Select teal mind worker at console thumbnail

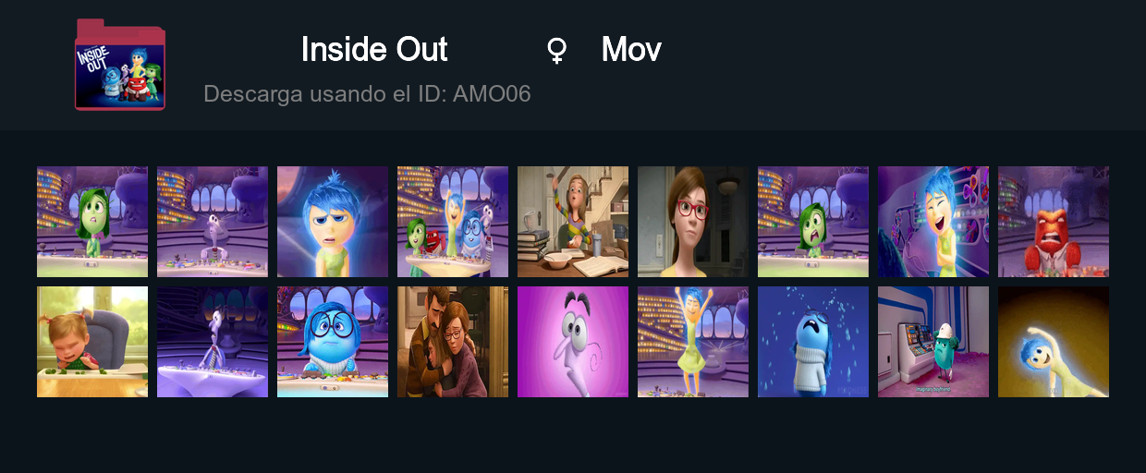pos(933,342)
